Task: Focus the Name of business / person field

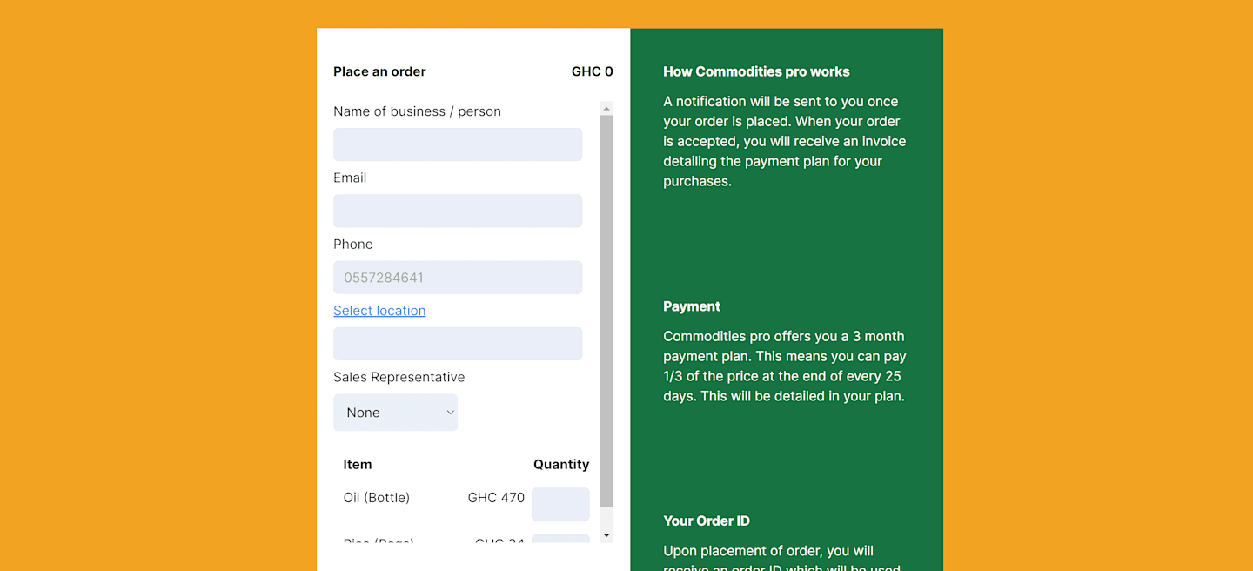Action: (458, 144)
